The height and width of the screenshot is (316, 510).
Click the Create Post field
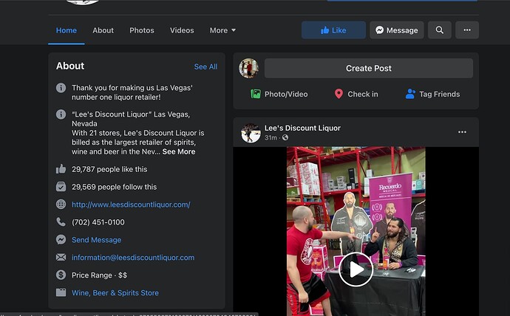click(x=369, y=68)
